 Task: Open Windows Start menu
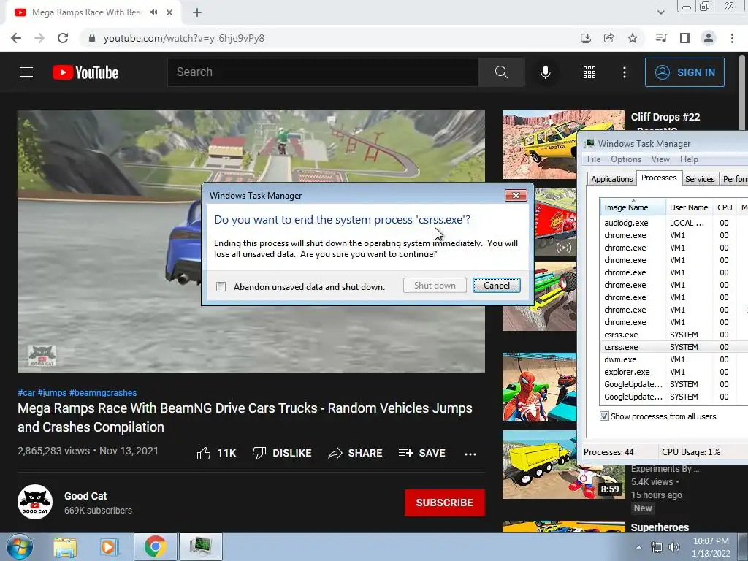click(x=19, y=546)
